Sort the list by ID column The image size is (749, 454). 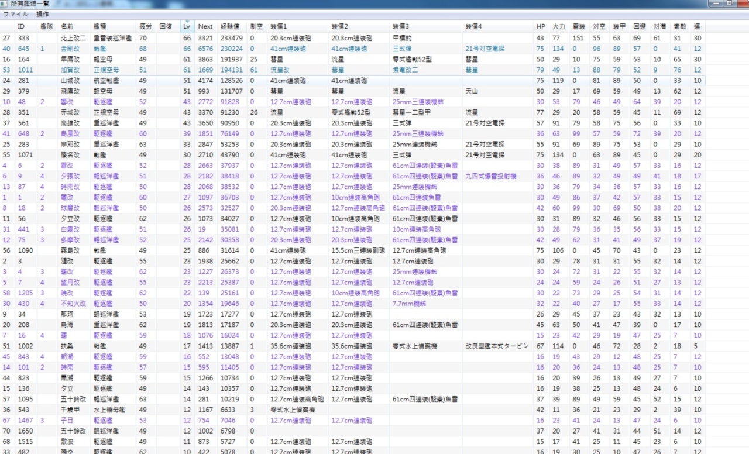[21, 26]
